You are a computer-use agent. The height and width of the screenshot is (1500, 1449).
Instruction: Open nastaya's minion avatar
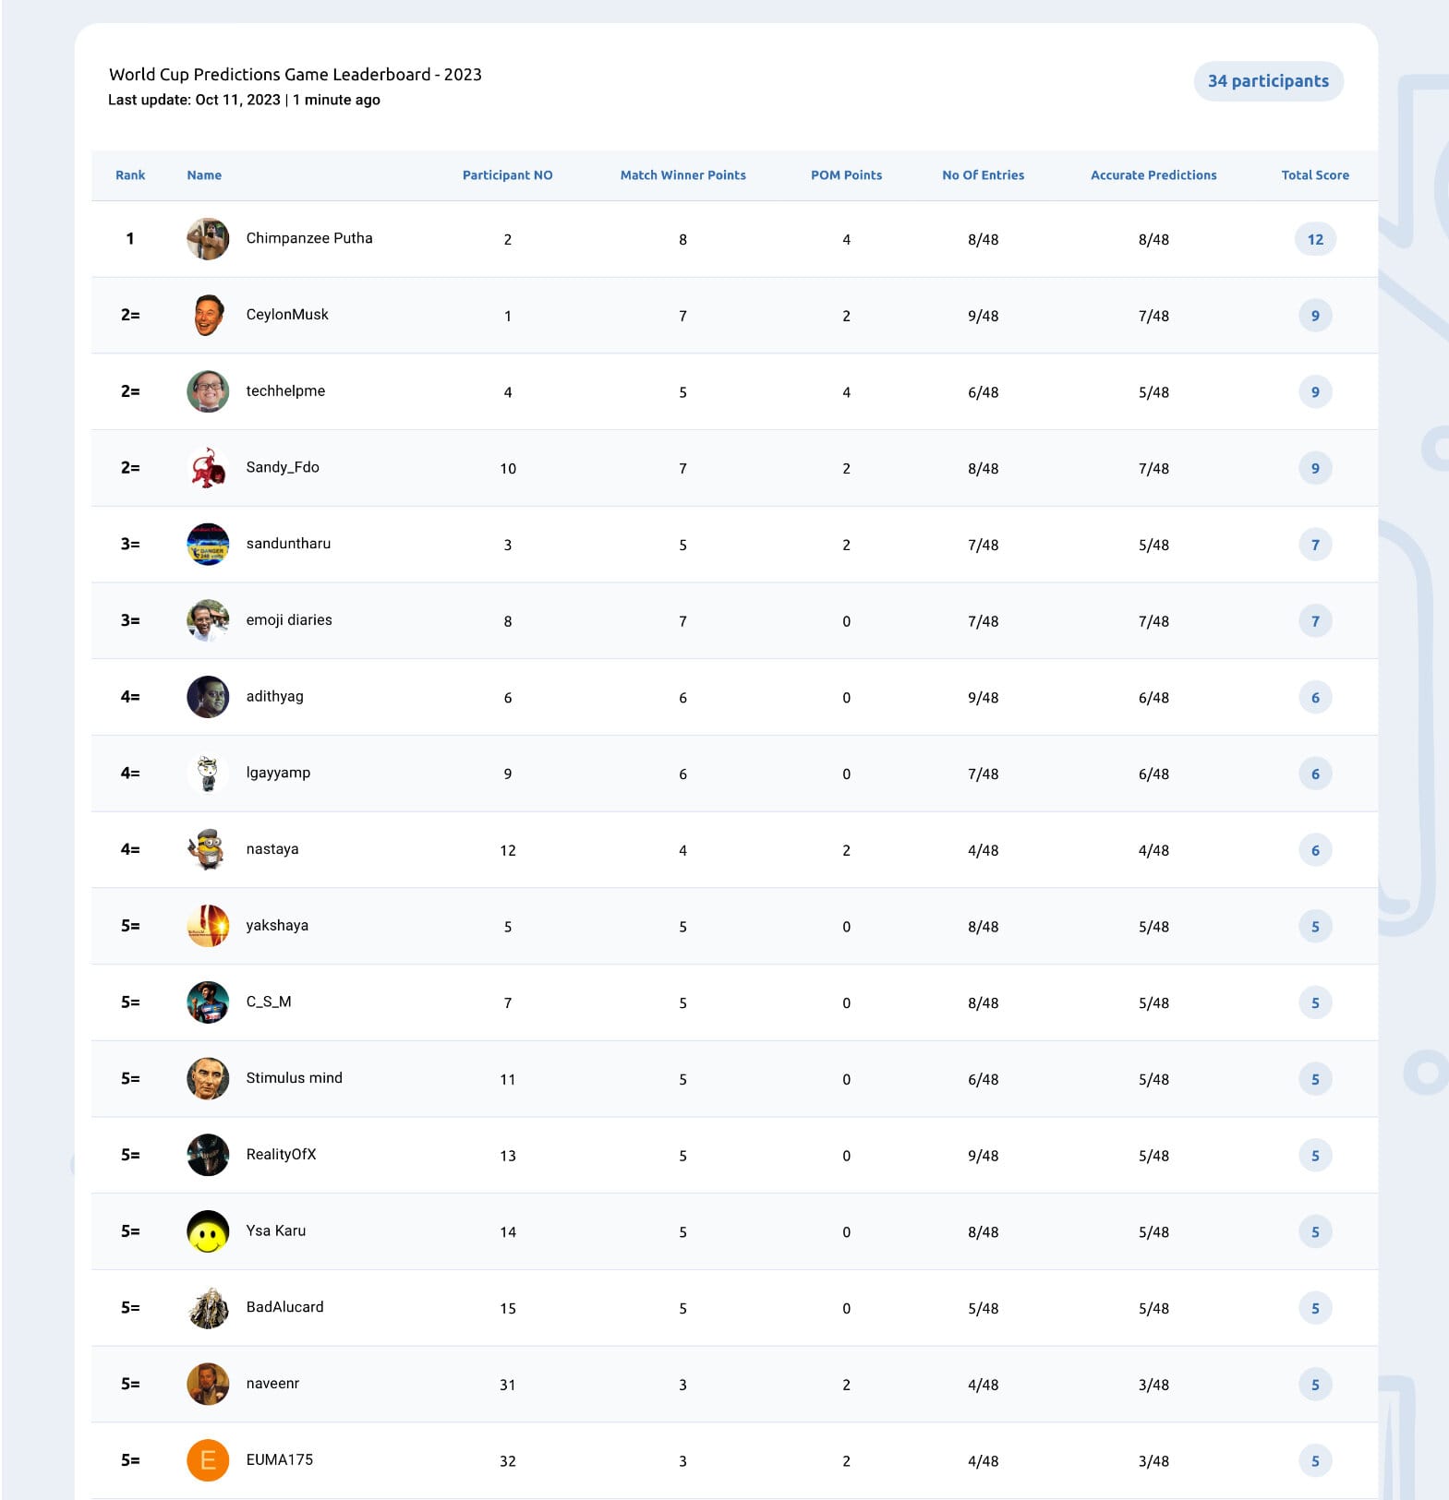tap(208, 850)
